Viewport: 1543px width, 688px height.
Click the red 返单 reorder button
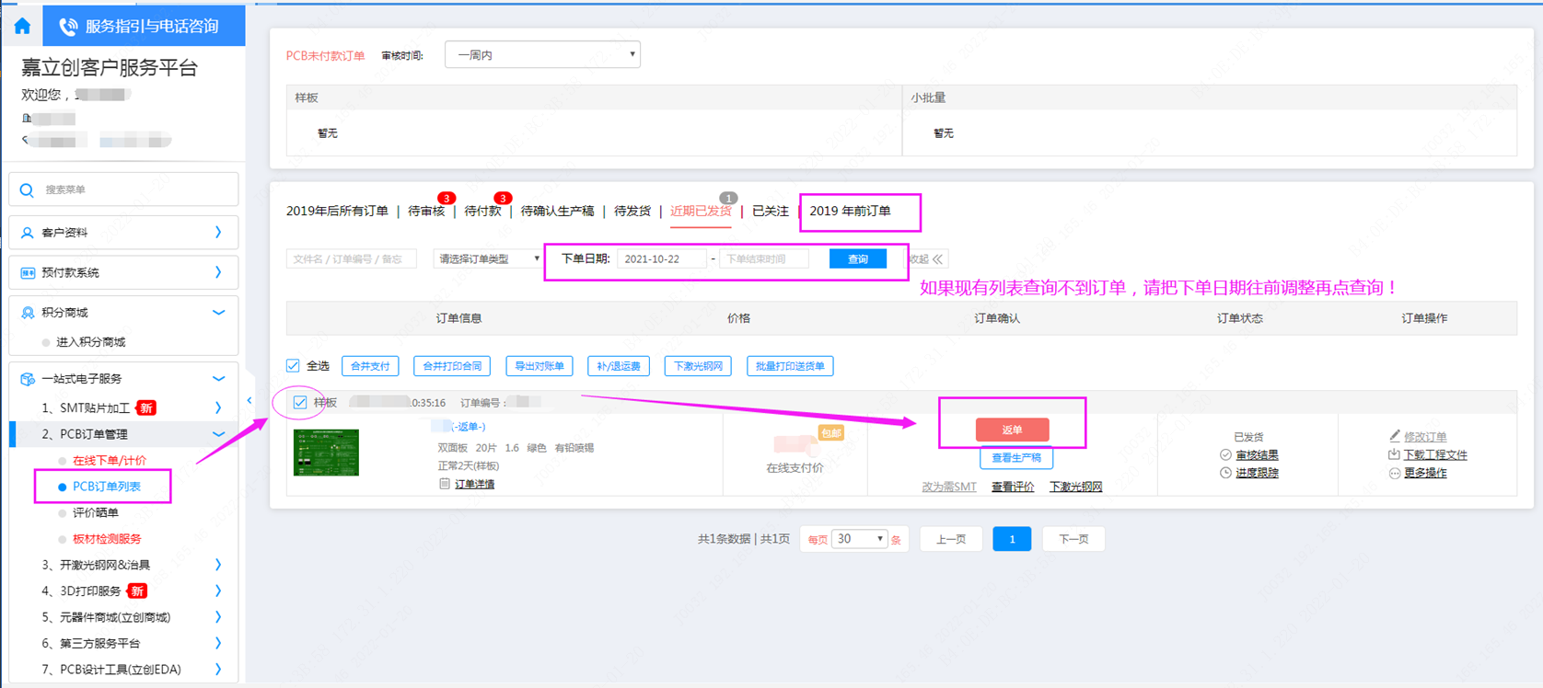1012,430
